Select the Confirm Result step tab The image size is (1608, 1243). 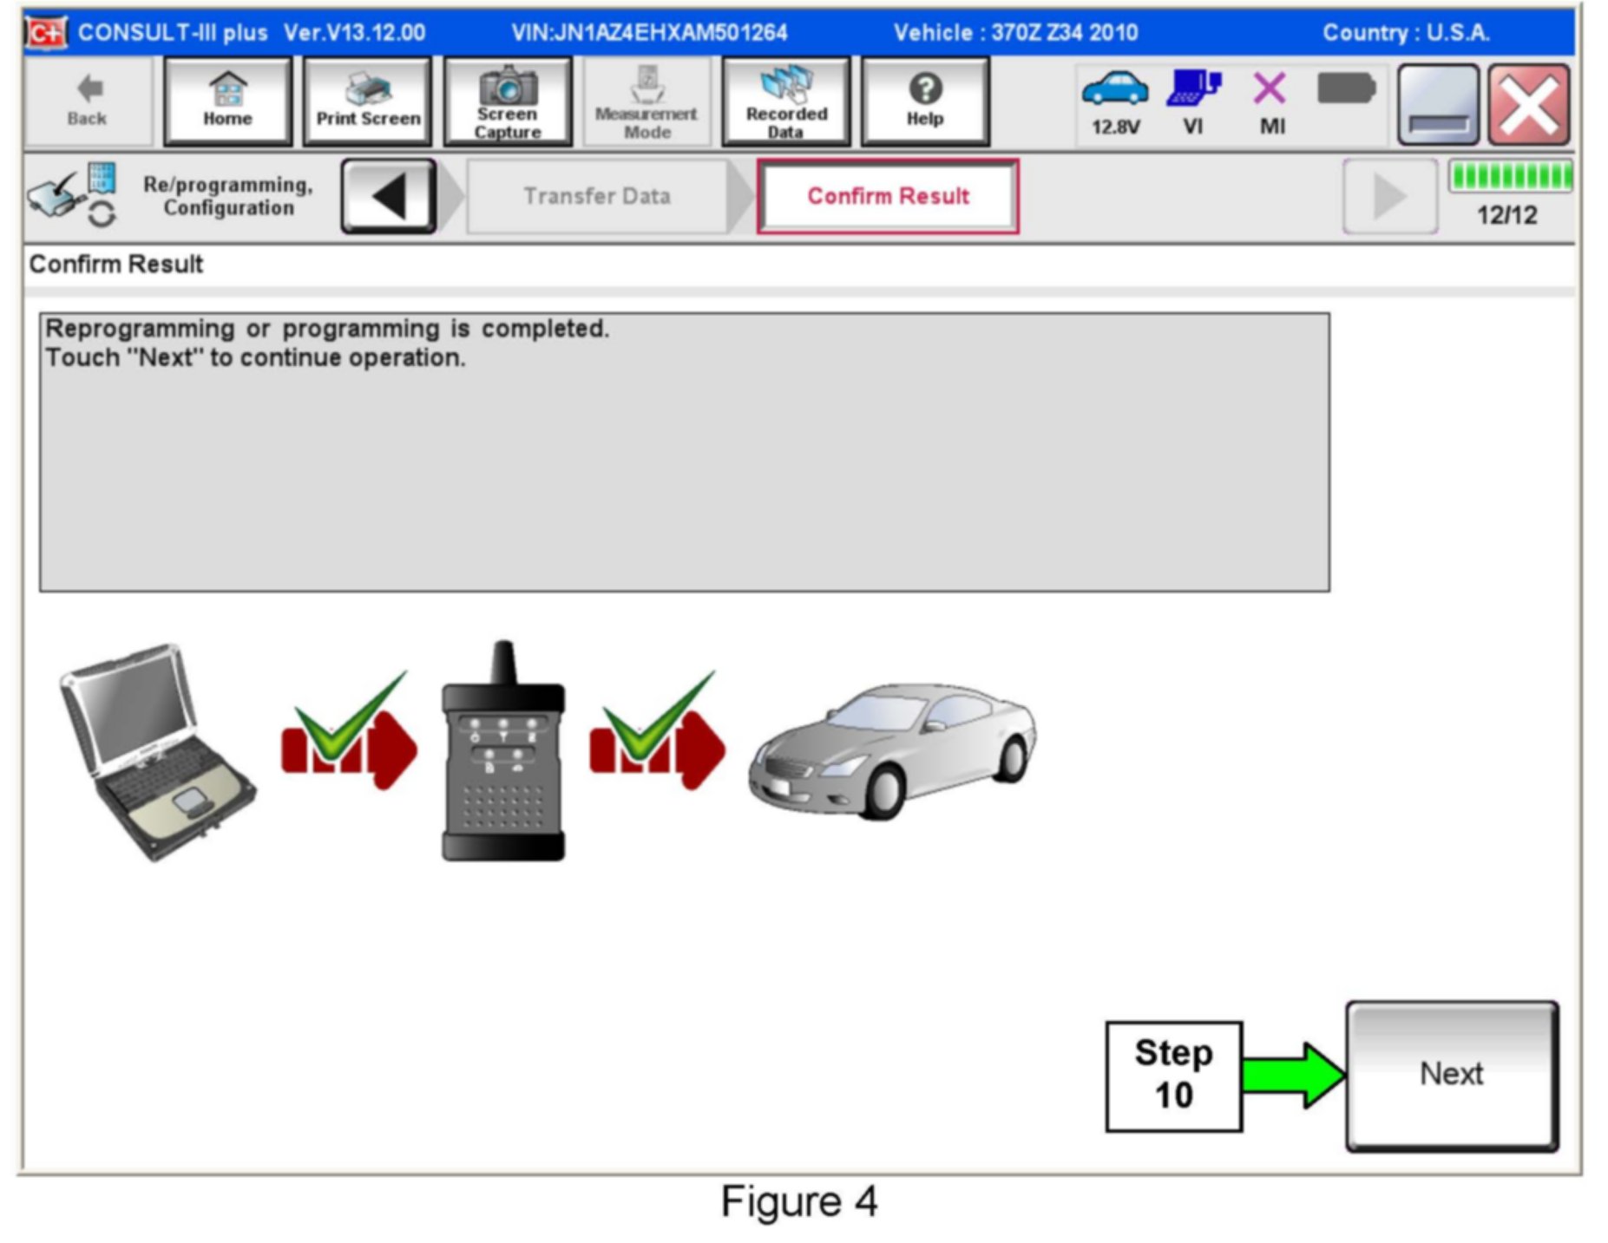tap(888, 196)
